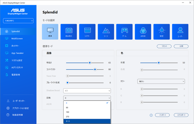This screenshot has height=124, width=194.
Task: Click the Export (エクスポート) button
Action: point(181,115)
